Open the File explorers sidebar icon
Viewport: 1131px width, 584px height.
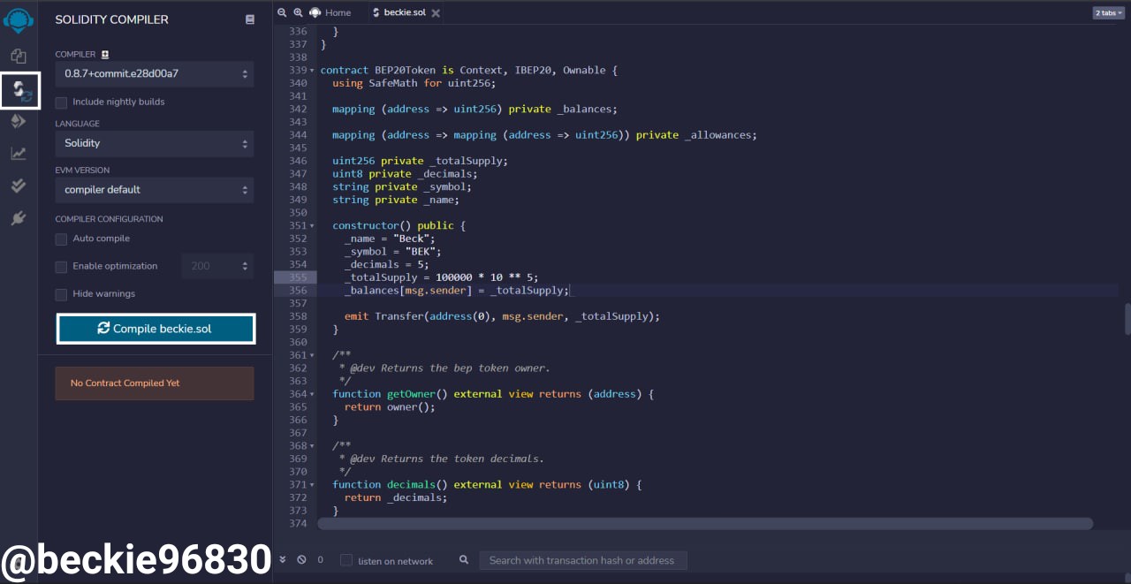point(19,57)
